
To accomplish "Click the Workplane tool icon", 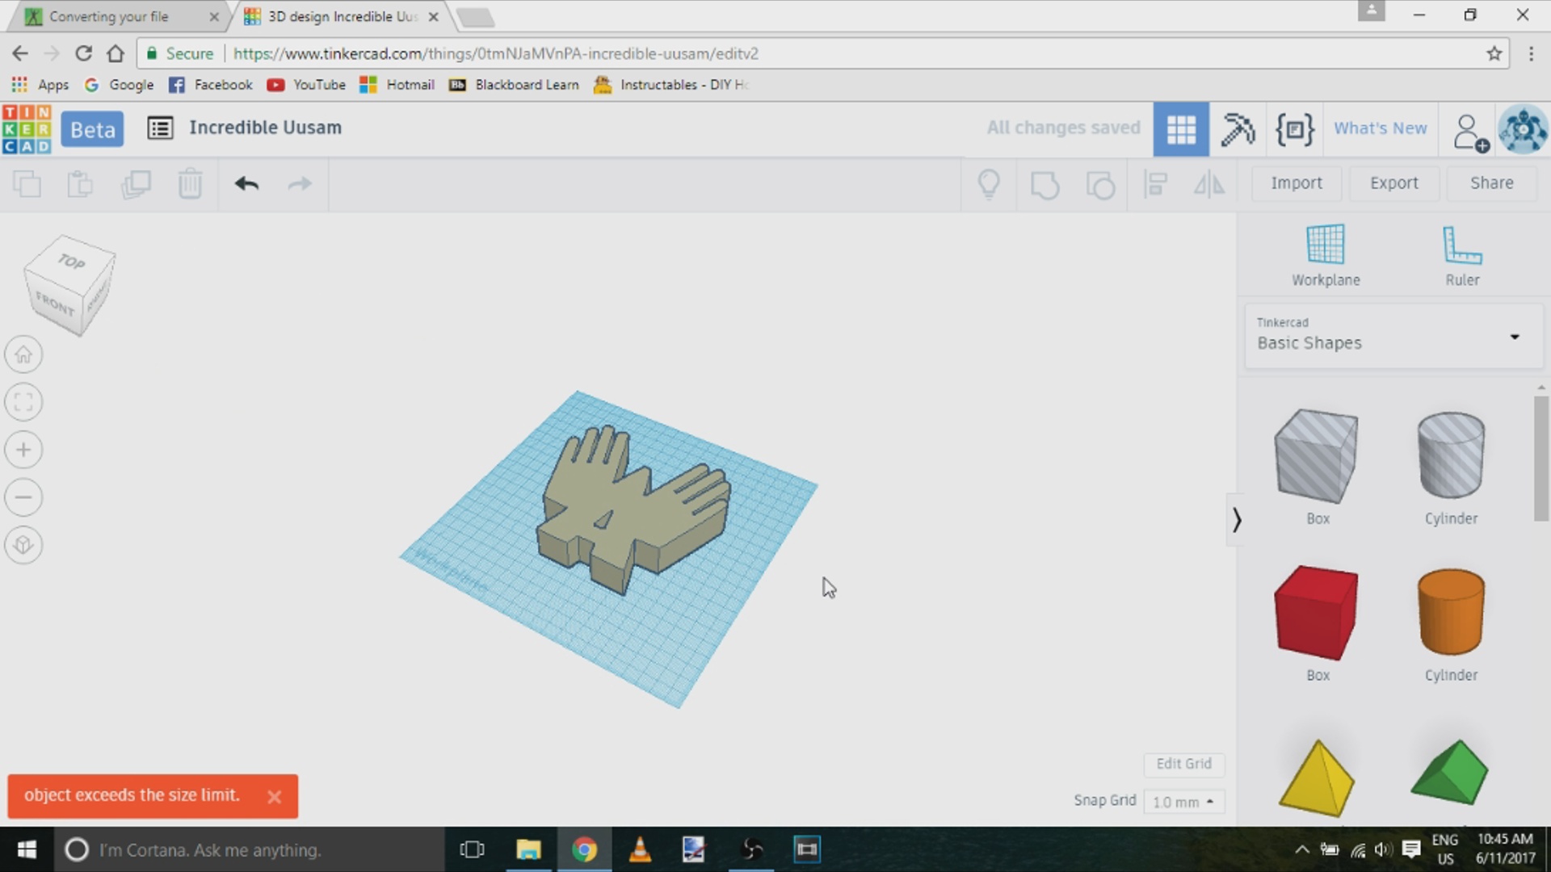I will 1325,245.
